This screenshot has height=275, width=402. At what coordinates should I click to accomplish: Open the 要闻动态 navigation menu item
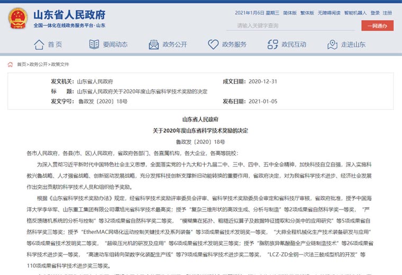pyautogui.click(x=115, y=44)
